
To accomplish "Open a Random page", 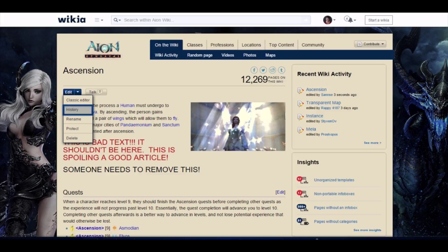I will tap(200, 55).
